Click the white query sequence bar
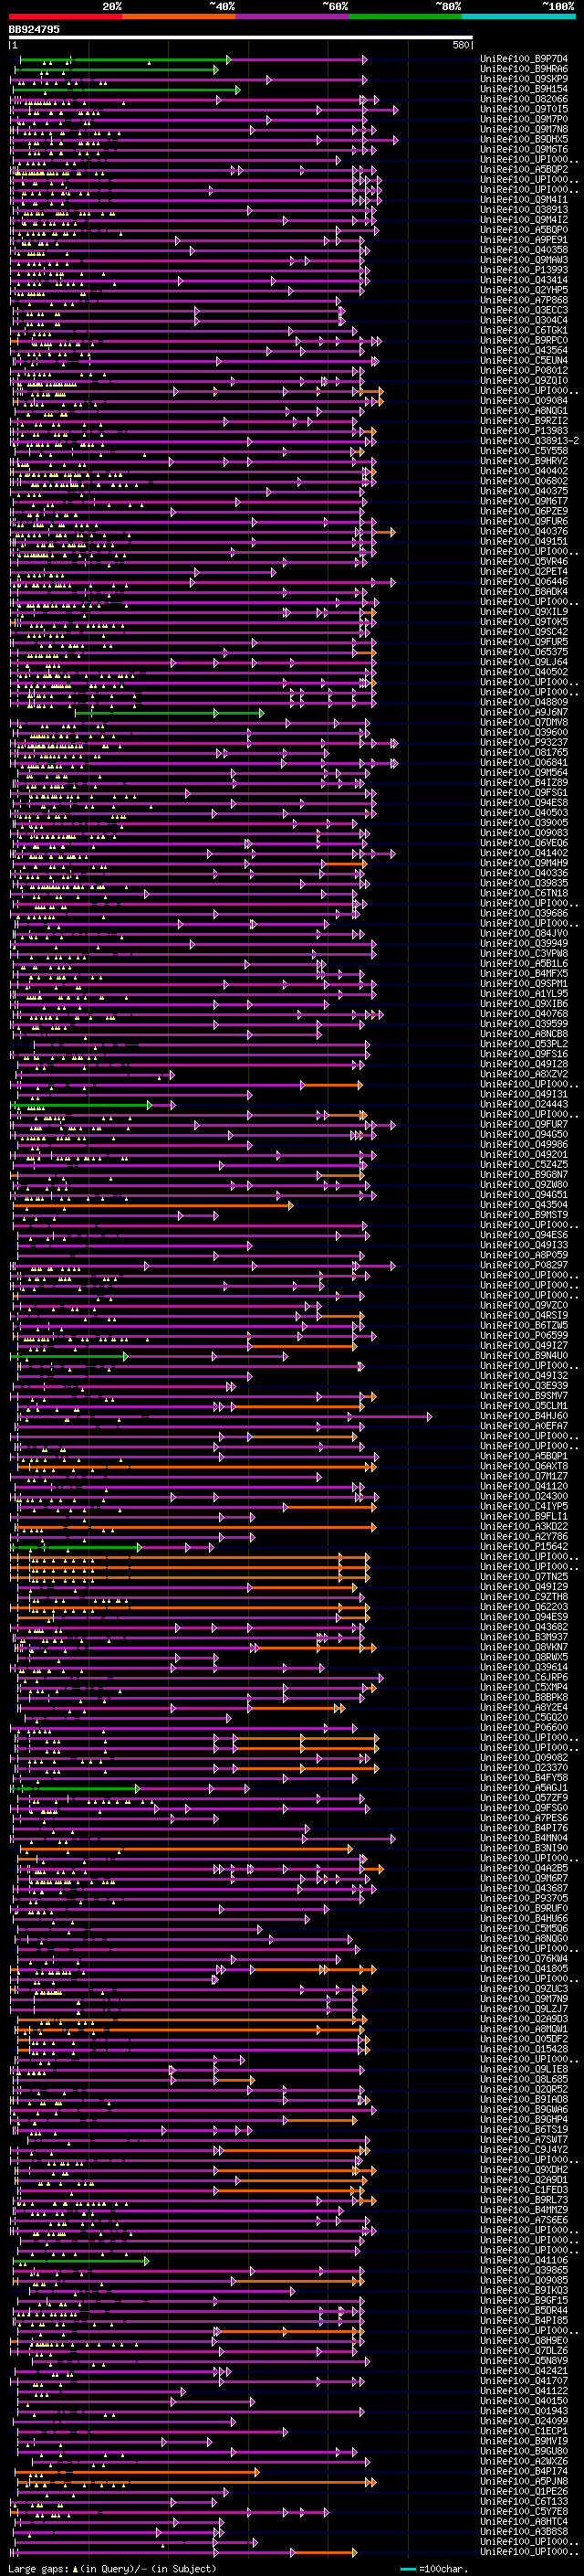Image resolution: width=584 pixels, height=2576 pixels. (241, 38)
